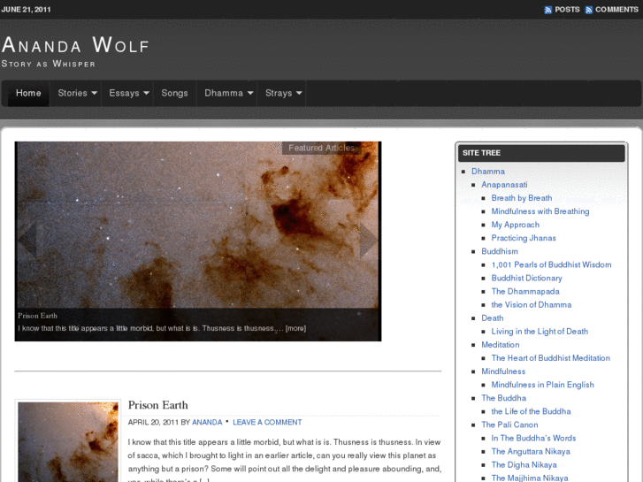This screenshot has width=643, height=482.
Task: Open the Mindfulness category in site tree
Action: pyautogui.click(x=503, y=371)
